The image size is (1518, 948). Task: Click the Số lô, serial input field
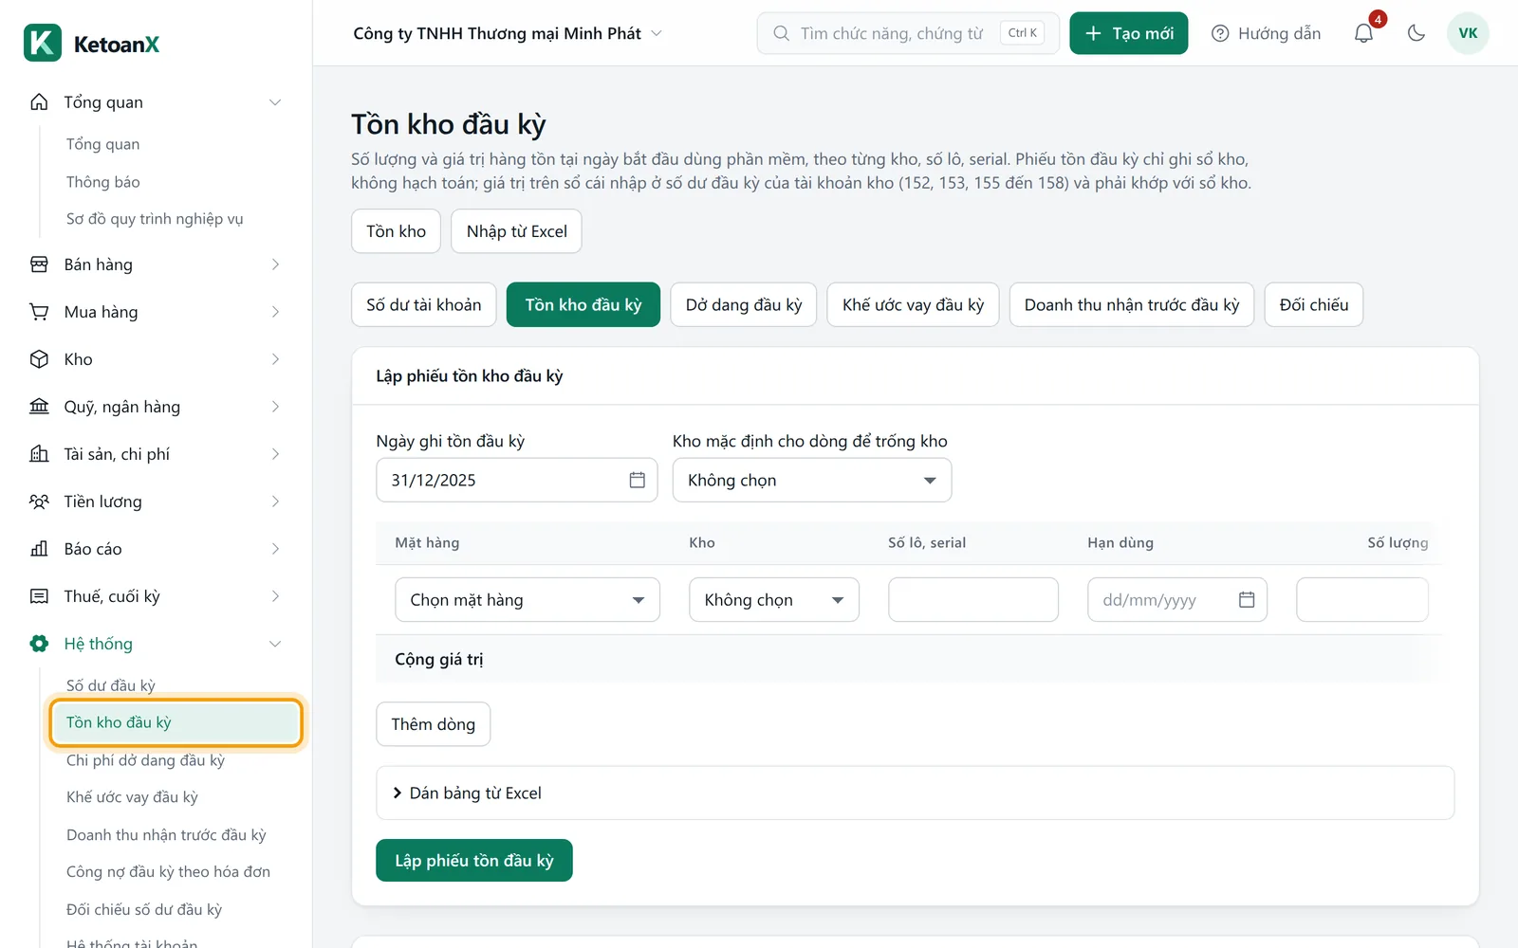pyautogui.click(x=973, y=599)
